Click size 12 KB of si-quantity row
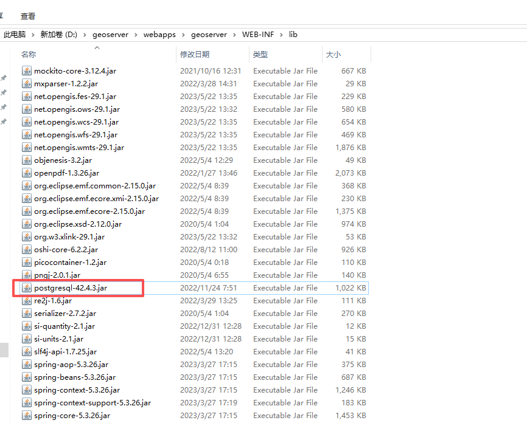Image resolution: width=527 pixels, height=440 pixels. (356, 326)
